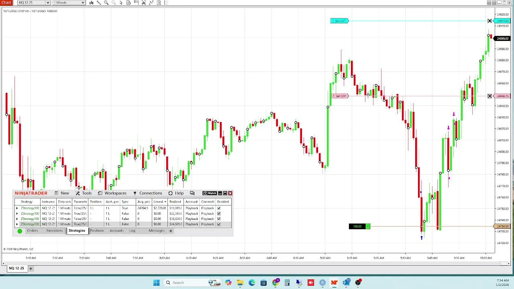This screenshot has width=514, height=289.
Task: Click the Avg. price value 24764.5
Action: click(x=143, y=208)
